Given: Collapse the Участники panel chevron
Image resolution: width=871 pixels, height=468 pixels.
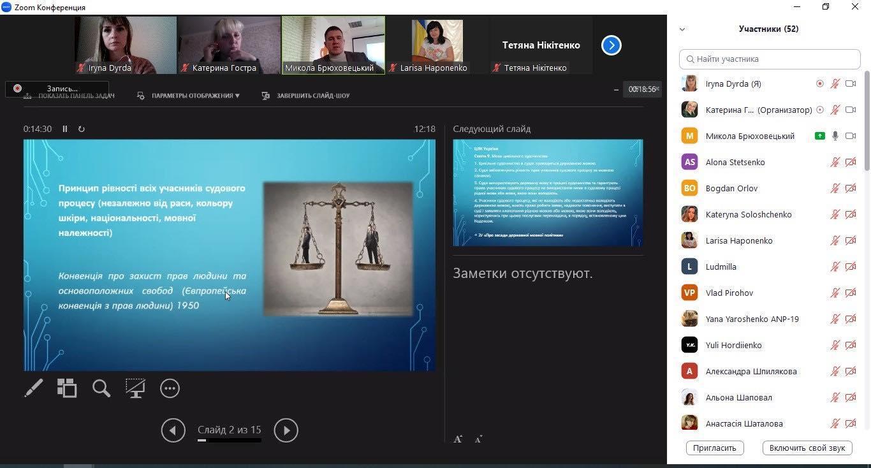Looking at the screenshot, I should click(x=682, y=29).
